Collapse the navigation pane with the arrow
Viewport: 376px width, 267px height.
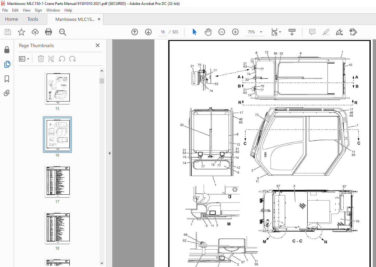109,153
